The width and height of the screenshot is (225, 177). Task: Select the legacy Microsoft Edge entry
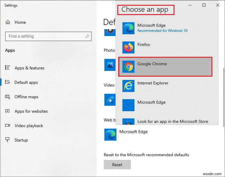pyautogui.click(x=165, y=105)
